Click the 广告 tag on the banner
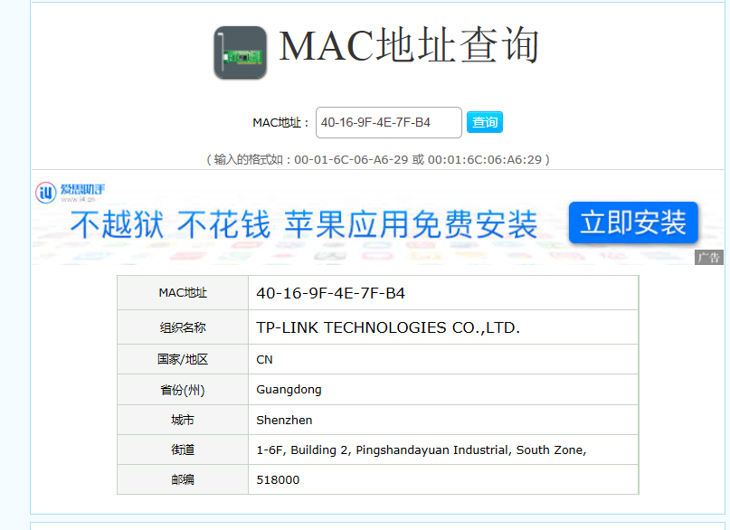This screenshot has height=530, width=730. tap(708, 258)
